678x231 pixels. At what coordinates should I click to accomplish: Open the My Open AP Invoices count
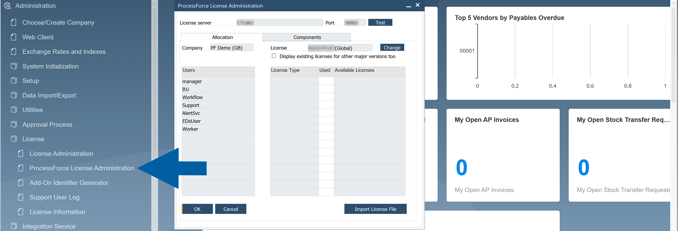click(x=462, y=167)
